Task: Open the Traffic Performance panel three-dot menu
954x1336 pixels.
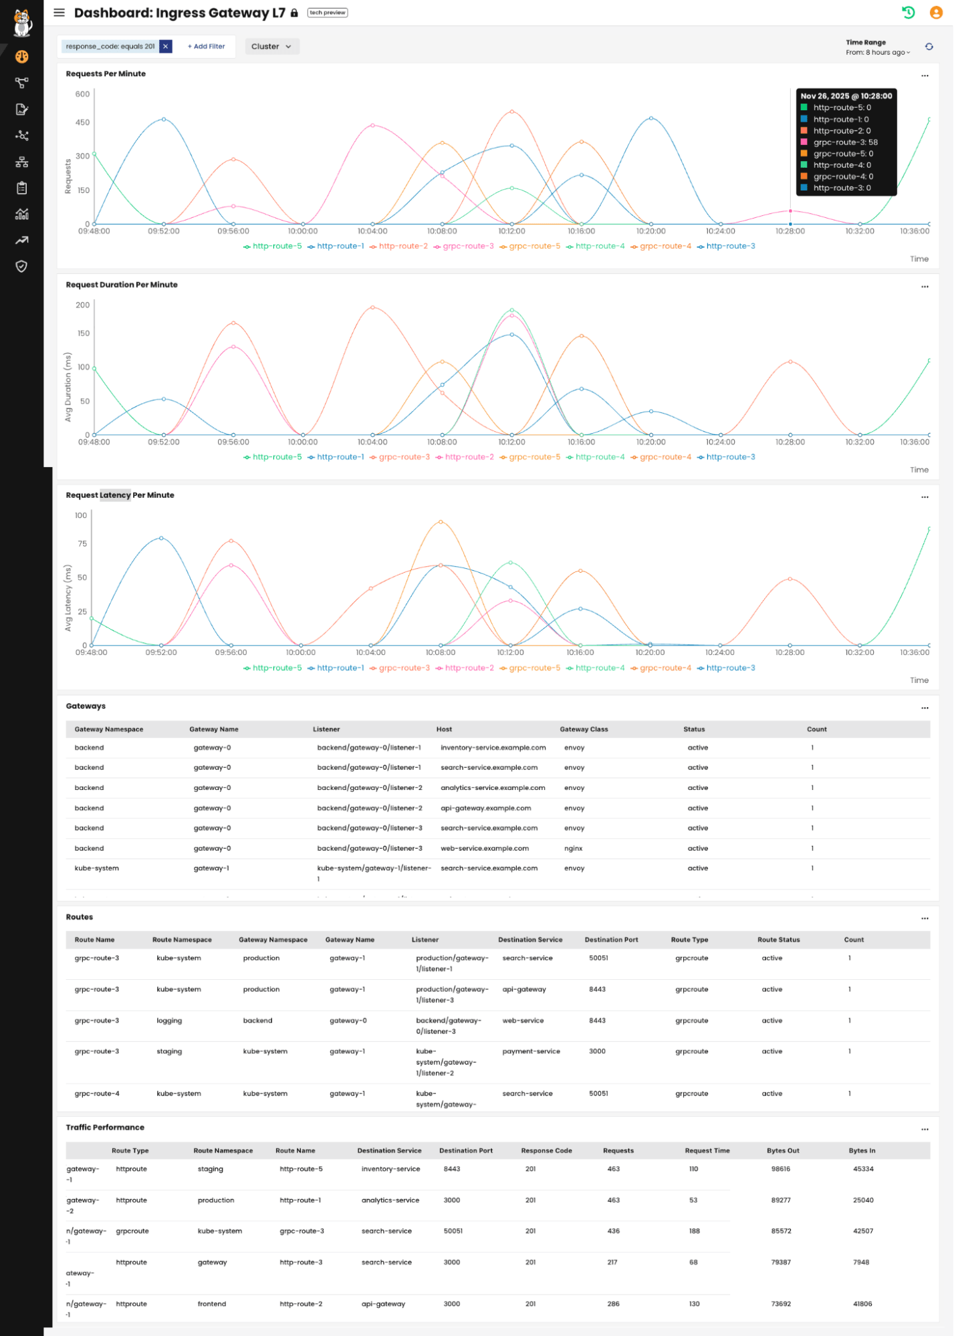Action: point(925,1129)
